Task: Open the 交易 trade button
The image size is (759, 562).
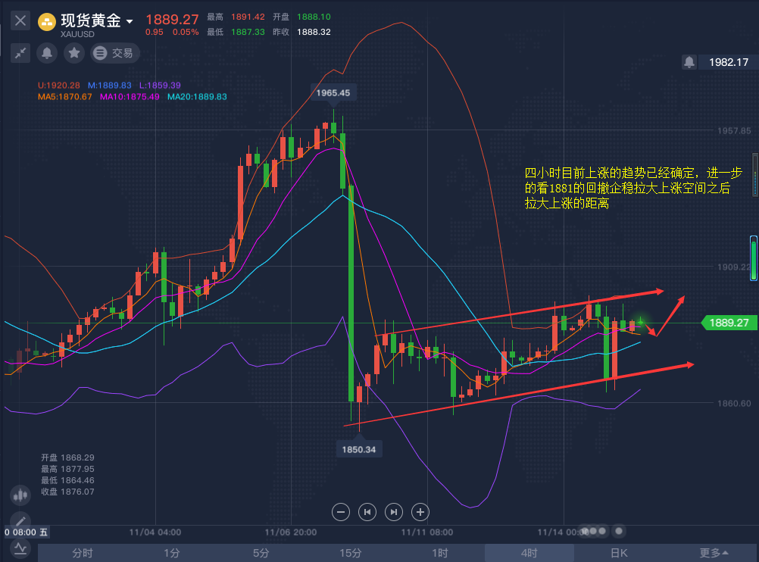Action: tap(115, 53)
